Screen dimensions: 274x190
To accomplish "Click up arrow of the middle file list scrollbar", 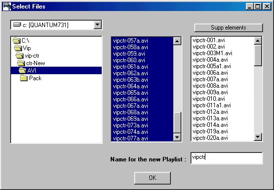I will click(x=177, y=41).
